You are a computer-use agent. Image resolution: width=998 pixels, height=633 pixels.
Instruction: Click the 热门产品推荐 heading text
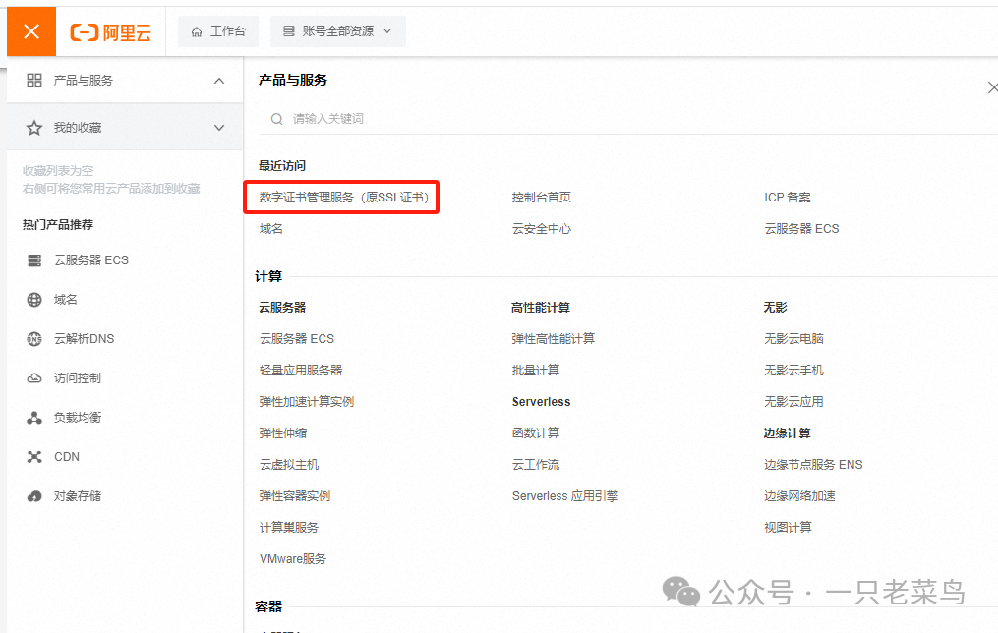point(58,225)
